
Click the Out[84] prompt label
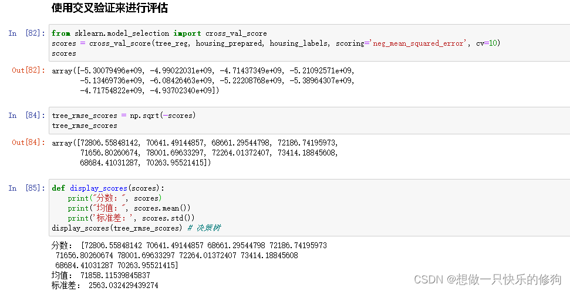coord(28,143)
